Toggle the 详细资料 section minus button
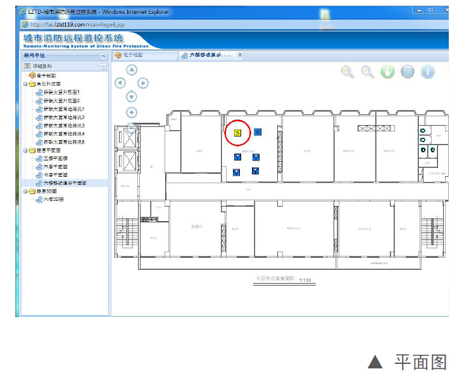The image size is (476, 386). pos(104,66)
